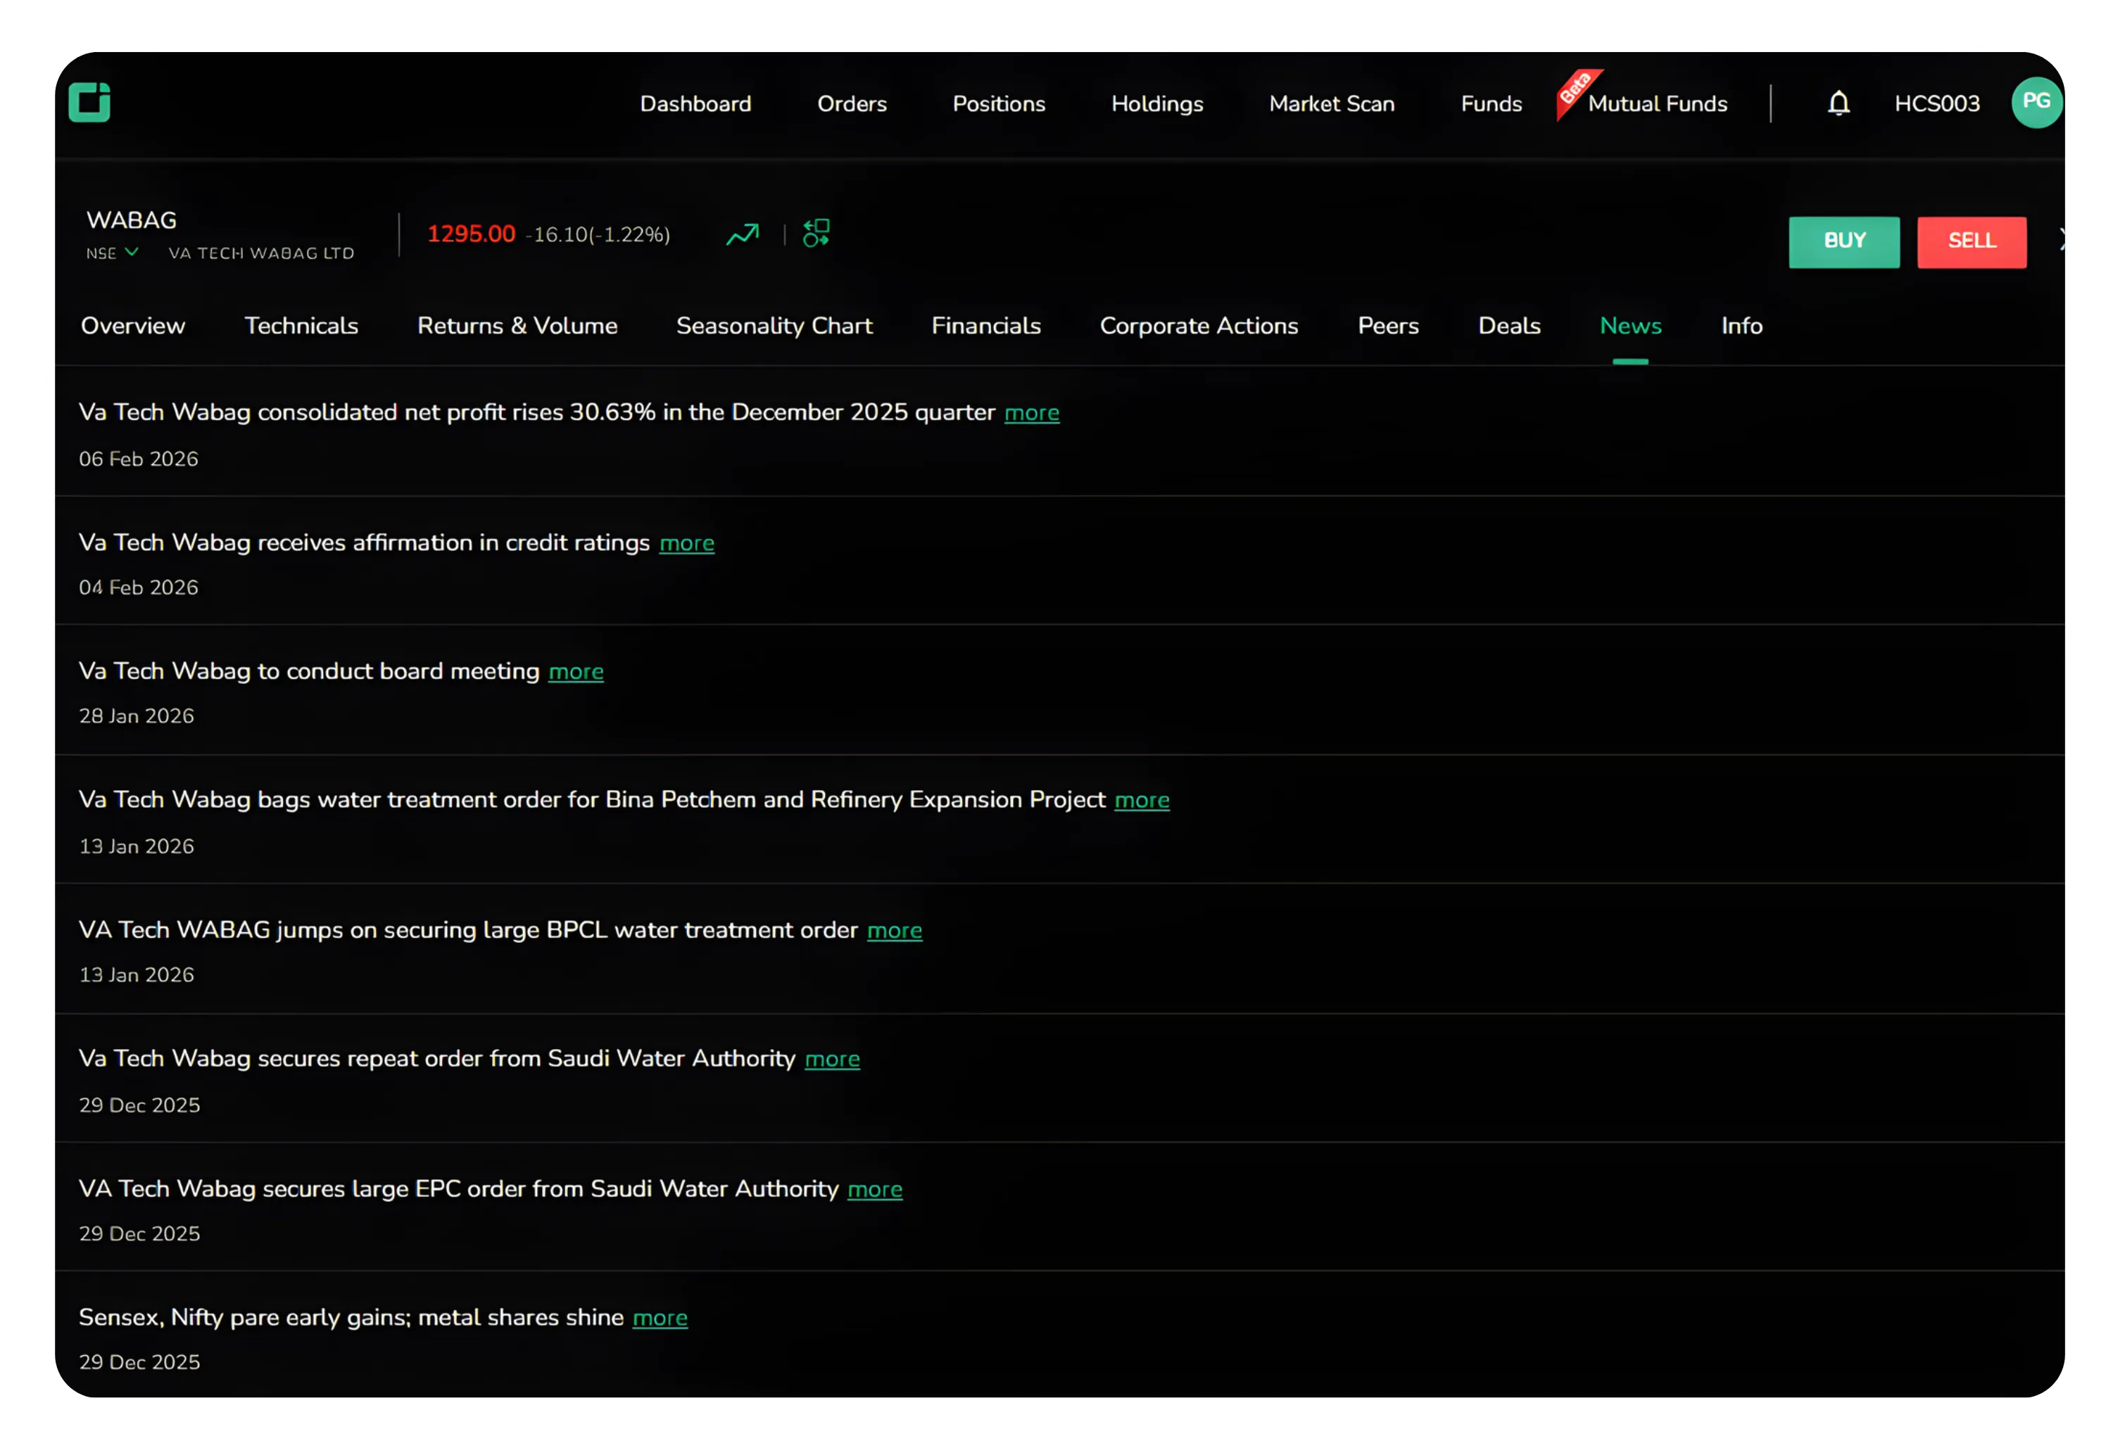Viewport: 2125px width, 1448px height.
Task: Open the option chain icon next to chart
Action: (814, 234)
